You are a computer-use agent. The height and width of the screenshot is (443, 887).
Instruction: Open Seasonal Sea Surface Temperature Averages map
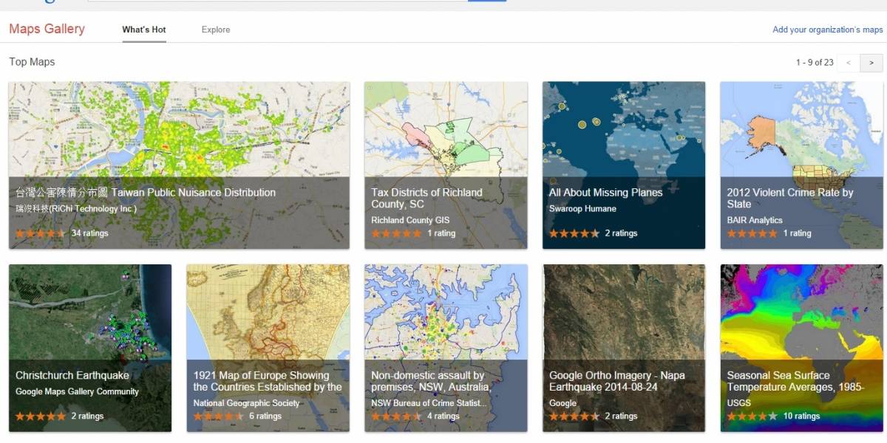pyautogui.click(x=802, y=348)
